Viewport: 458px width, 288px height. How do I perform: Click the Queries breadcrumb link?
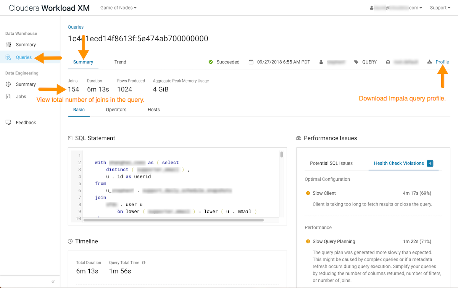[76, 27]
